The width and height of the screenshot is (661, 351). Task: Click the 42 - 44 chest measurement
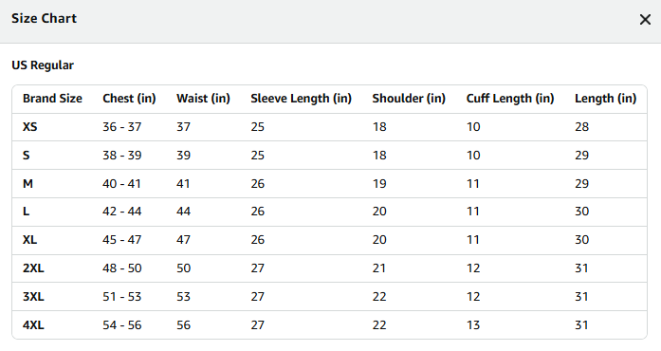[121, 212]
